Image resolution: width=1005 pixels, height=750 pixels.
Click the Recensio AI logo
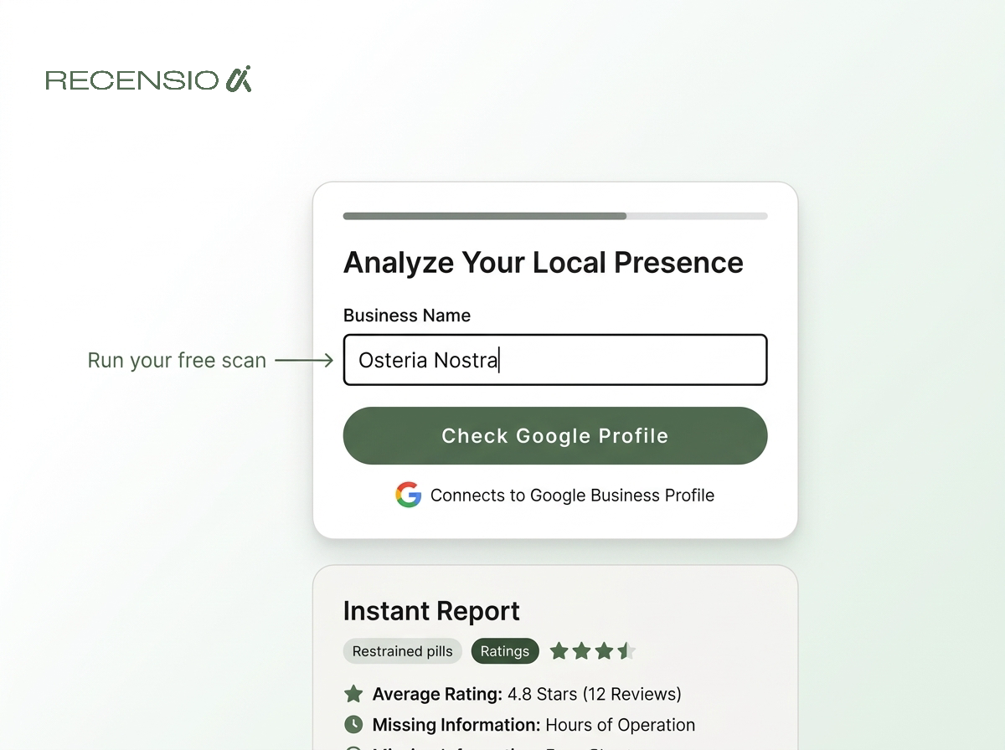click(x=148, y=80)
